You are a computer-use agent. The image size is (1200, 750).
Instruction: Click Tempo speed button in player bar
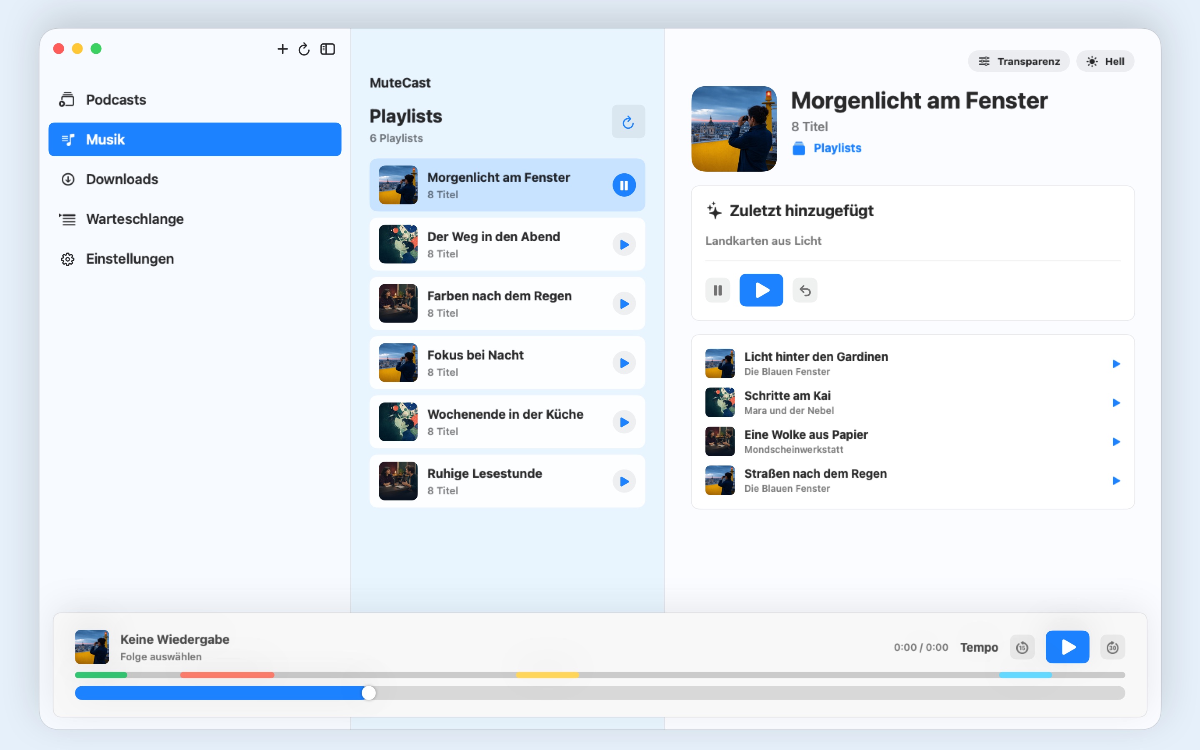(x=979, y=647)
